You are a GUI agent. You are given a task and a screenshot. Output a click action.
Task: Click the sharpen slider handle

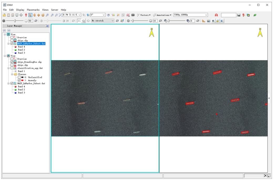[133, 21]
